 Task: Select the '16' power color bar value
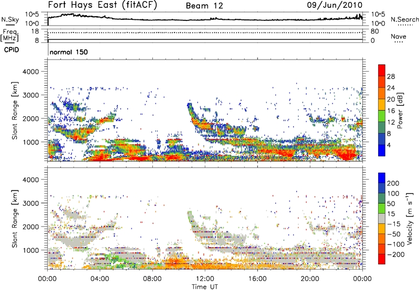pyautogui.click(x=391, y=111)
